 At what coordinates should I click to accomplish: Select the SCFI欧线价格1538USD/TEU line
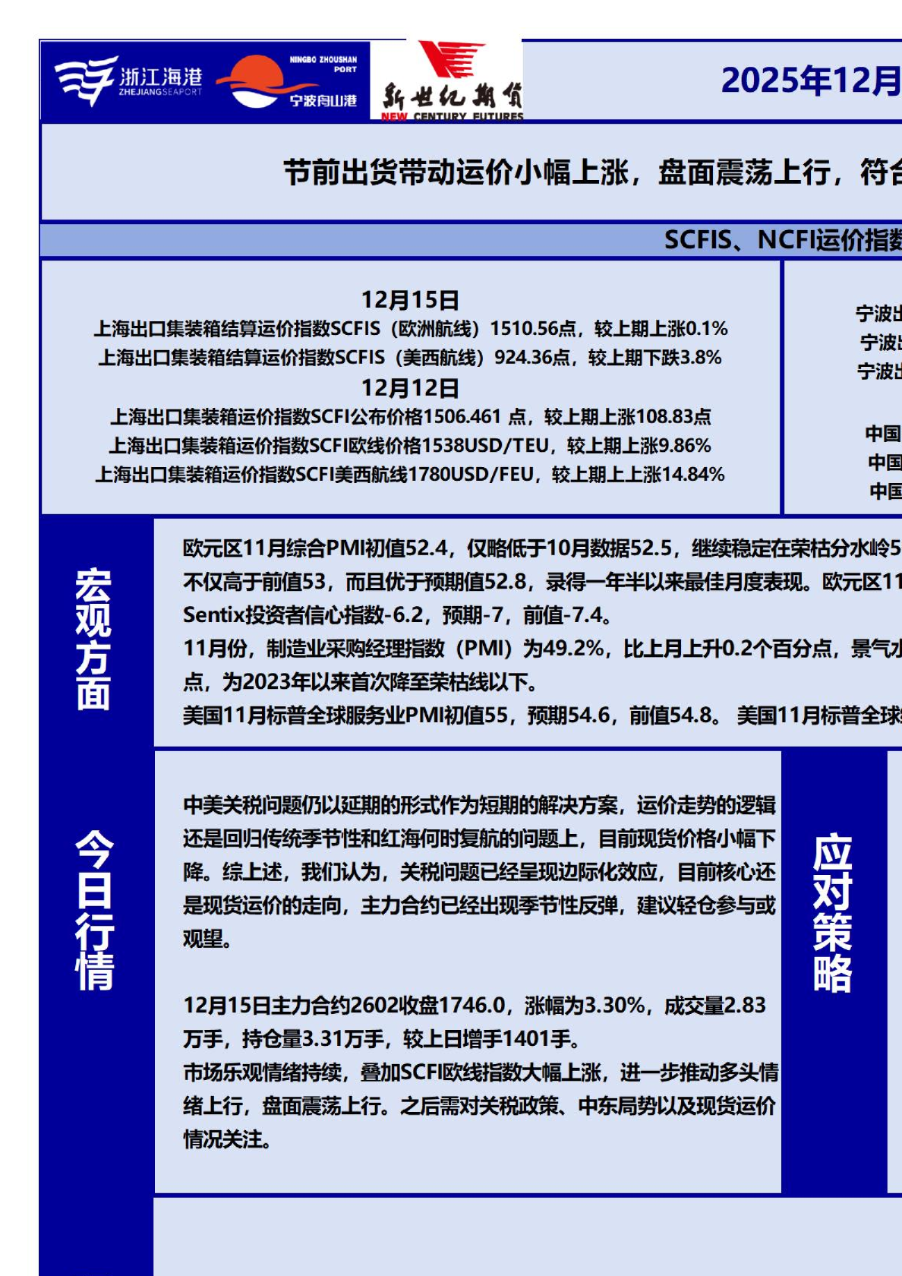click(x=410, y=446)
